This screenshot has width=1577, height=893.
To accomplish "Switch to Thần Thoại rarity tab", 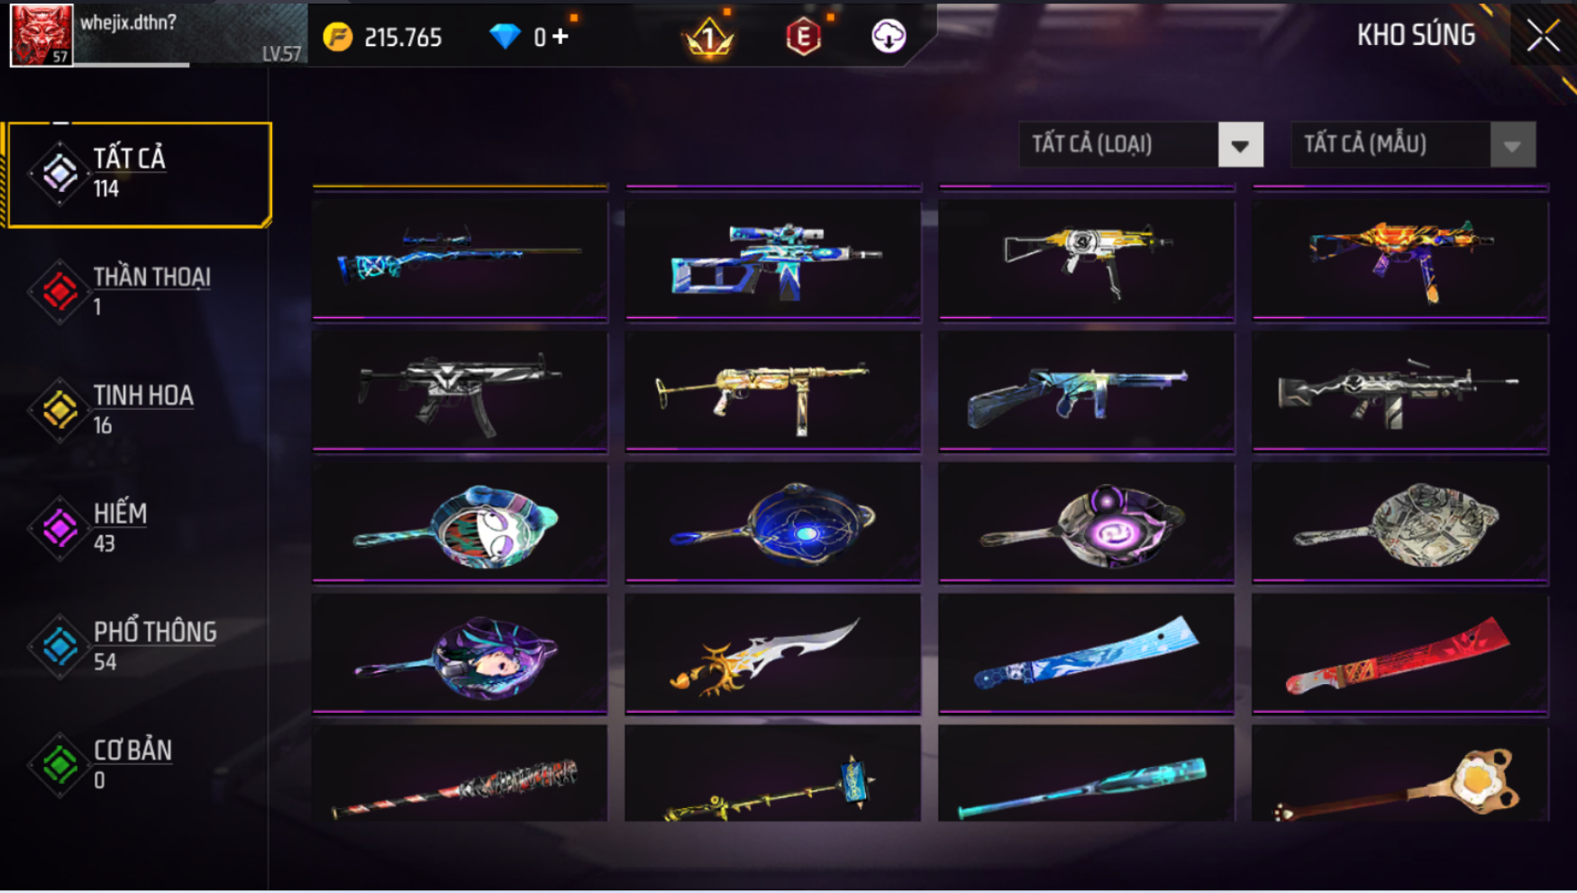I will [x=135, y=292].
